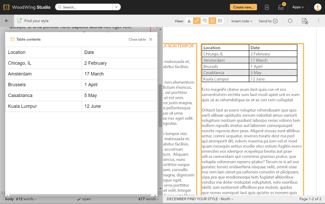Select the Date header cell
The image size is (325, 204).
(119, 52)
